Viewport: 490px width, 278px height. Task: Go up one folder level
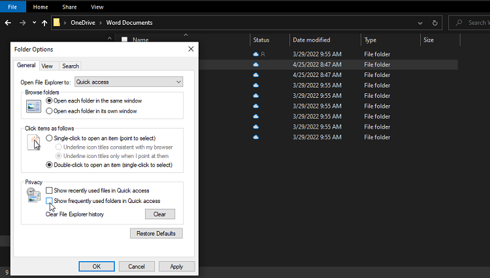point(44,23)
